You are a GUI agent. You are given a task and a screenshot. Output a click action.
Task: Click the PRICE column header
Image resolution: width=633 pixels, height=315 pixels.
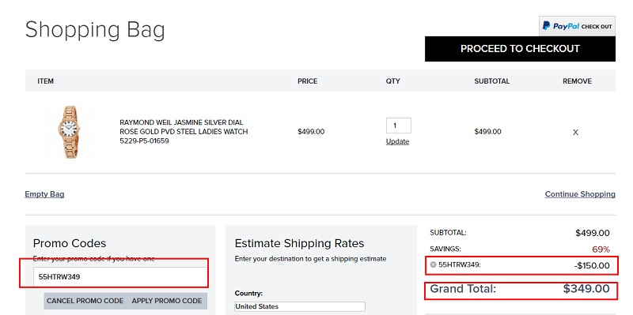[x=308, y=81]
